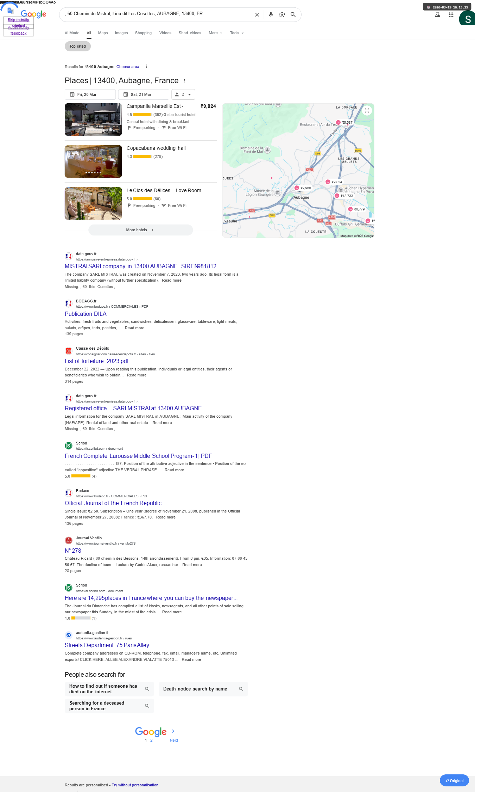Expand the More search categories menu
Image resolution: width=481 pixels, height=792 pixels.
coord(215,33)
